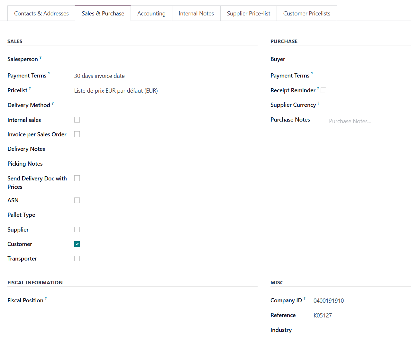Click the Reference field value K05127
Image resolution: width=411 pixels, height=339 pixels.
(323, 316)
